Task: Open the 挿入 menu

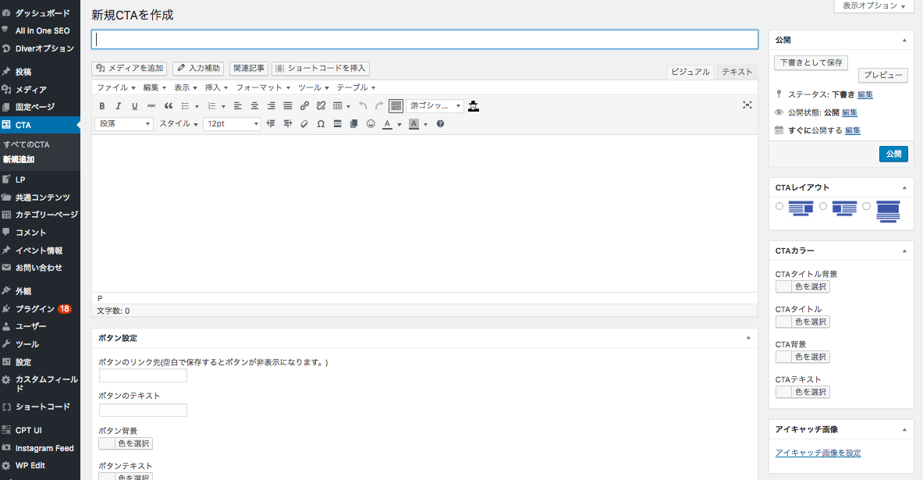Action: [216, 87]
